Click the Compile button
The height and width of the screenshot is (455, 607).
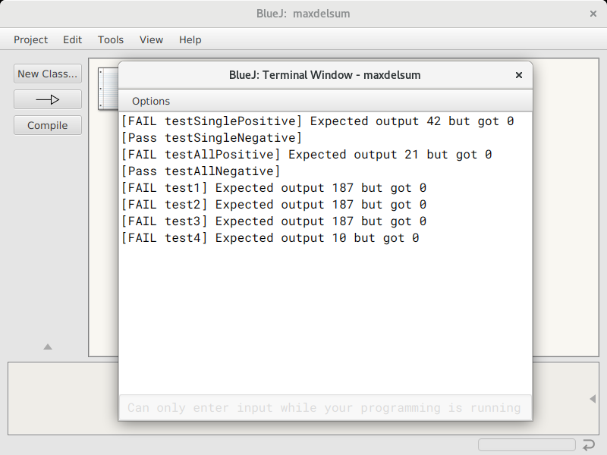point(48,125)
